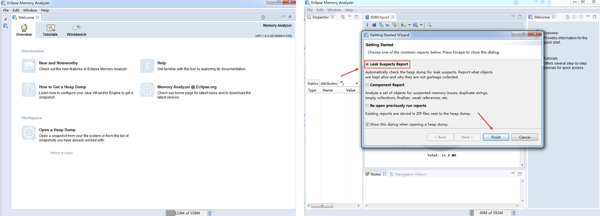Click the Find Object magnifier icon
The height and width of the screenshot is (216, 600).
tap(429, 25)
